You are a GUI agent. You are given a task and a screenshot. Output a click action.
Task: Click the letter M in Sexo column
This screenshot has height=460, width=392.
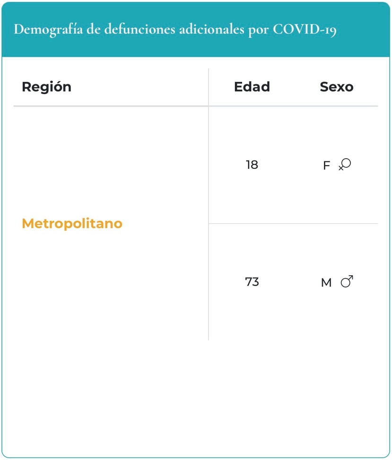coord(326,283)
